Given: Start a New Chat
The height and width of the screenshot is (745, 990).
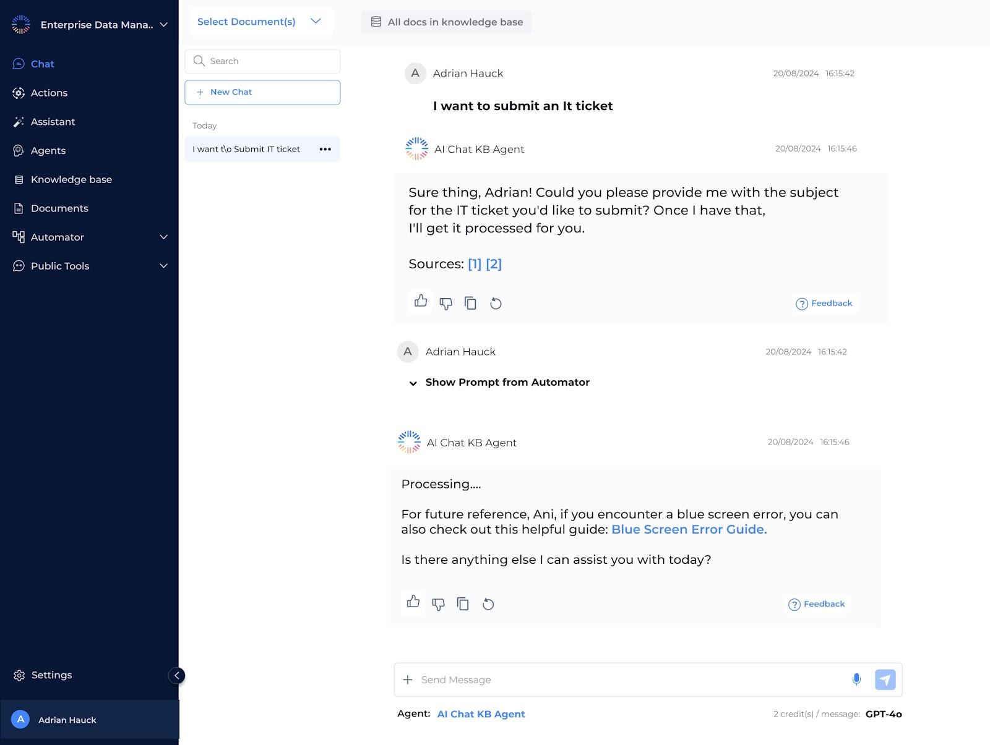Looking at the screenshot, I should click(x=262, y=92).
